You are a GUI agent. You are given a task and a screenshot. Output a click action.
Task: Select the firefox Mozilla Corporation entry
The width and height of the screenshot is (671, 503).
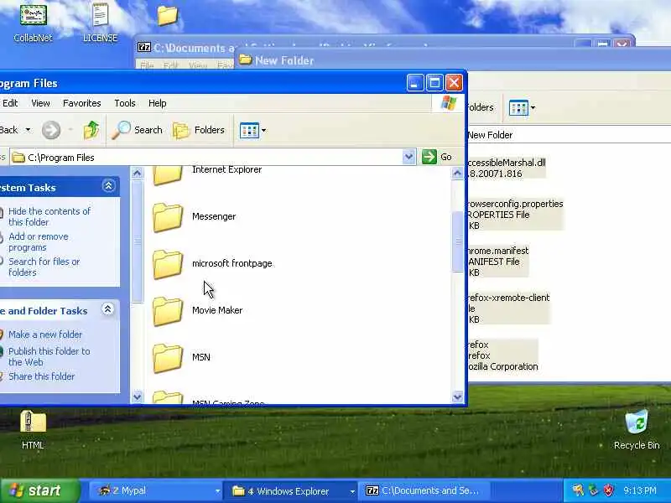pyautogui.click(x=502, y=355)
